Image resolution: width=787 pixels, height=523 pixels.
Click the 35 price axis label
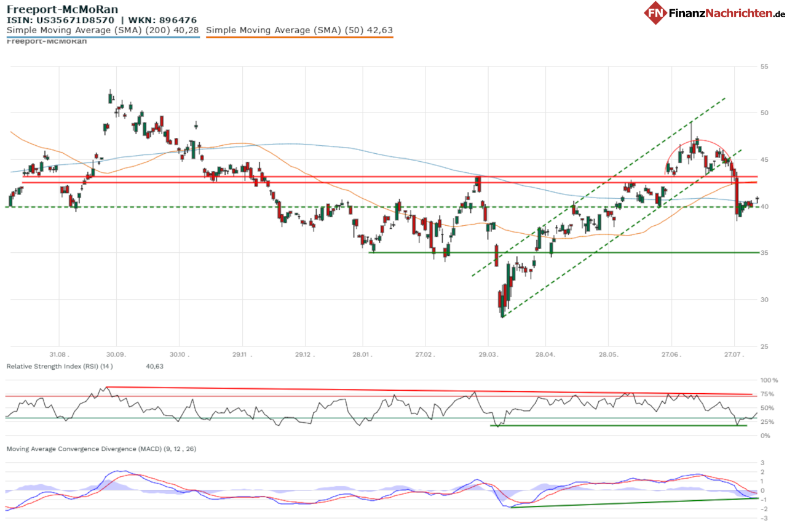tap(765, 254)
